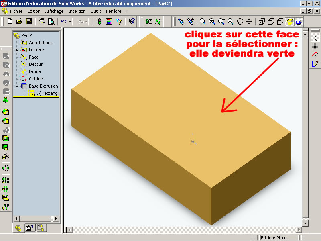Screen dimensions: 321x241
Task: Activate the What's This help pointer
Action: [132, 21]
